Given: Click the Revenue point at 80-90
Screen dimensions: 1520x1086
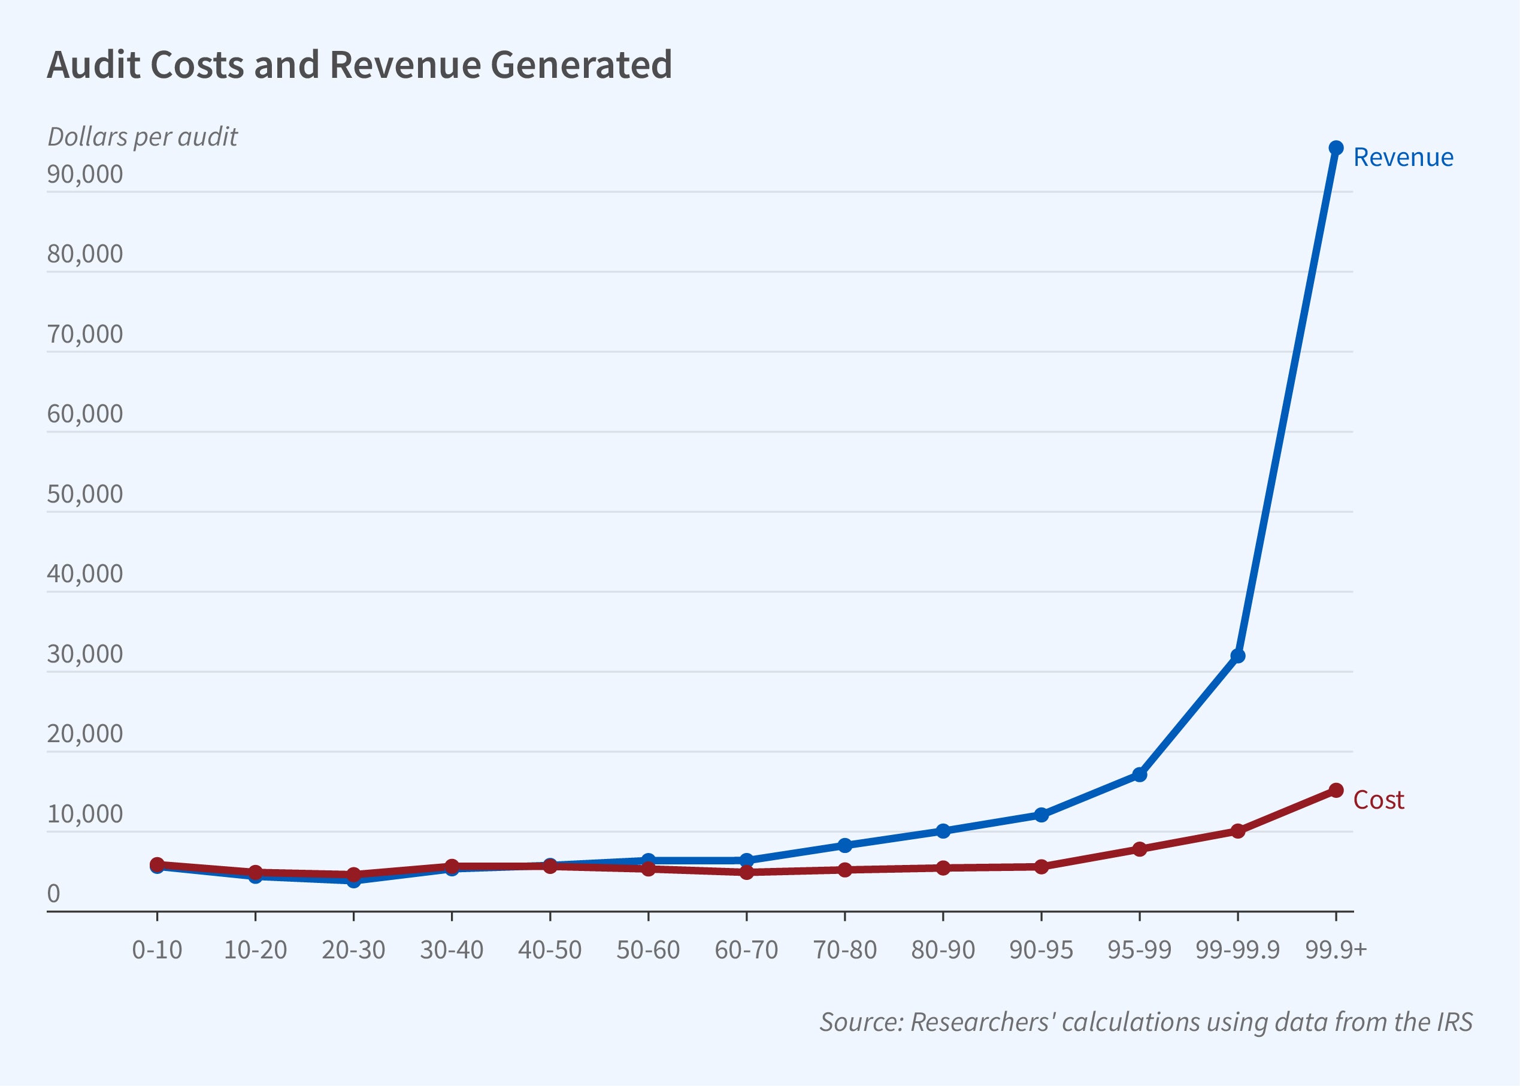Looking at the screenshot, I should click(x=943, y=831).
